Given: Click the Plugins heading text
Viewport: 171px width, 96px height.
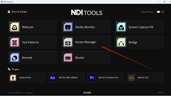Looking at the screenshot, I should tap(15, 69).
